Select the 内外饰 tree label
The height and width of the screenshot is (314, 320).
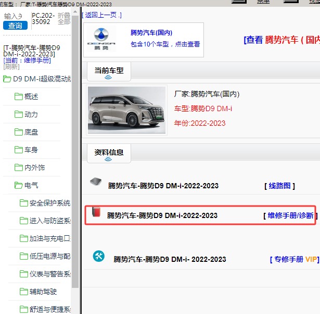coord(35,168)
